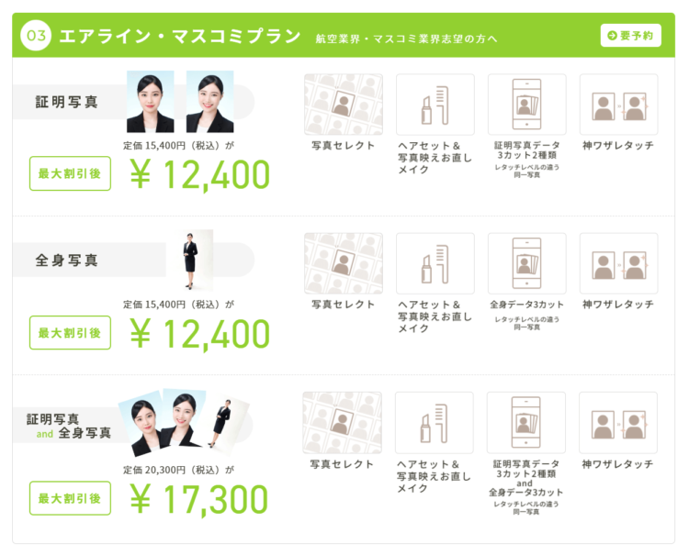Click the 写真セレクト icon in the 証明写真 row
The image size is (689, 555).
click(344, 105)
